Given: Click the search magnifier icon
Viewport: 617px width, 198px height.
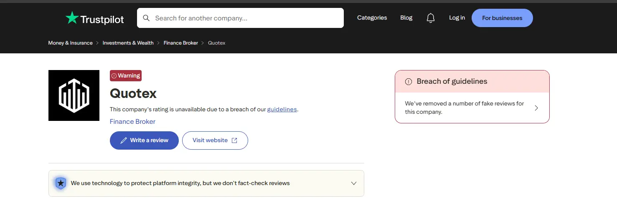Looking at the screenshot, I should (146, 18).
